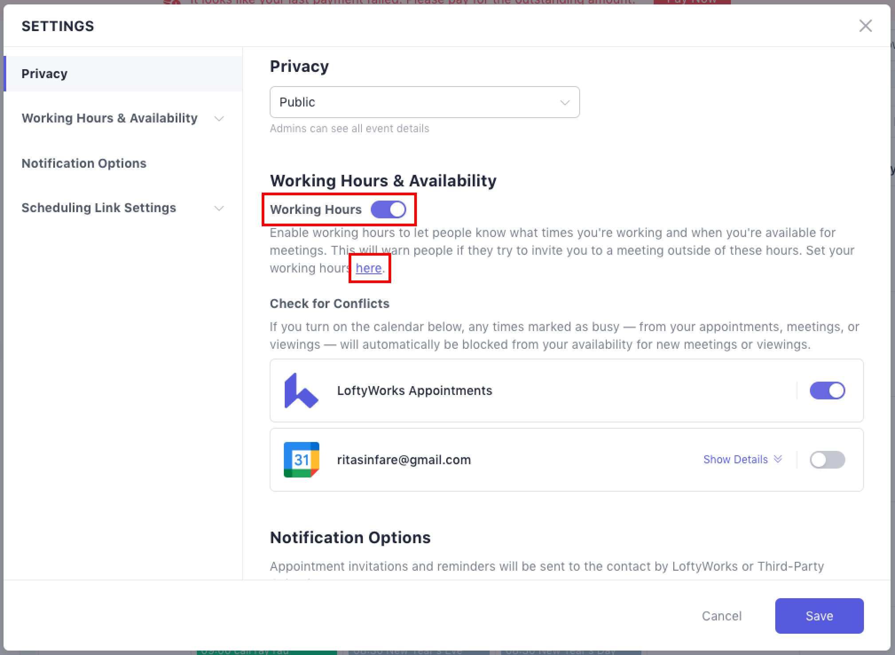The width and height of the screenshot is (895, 655).
Task: Expand Scheduling Link Settings sidebar chevron
Action: (219, 208)
